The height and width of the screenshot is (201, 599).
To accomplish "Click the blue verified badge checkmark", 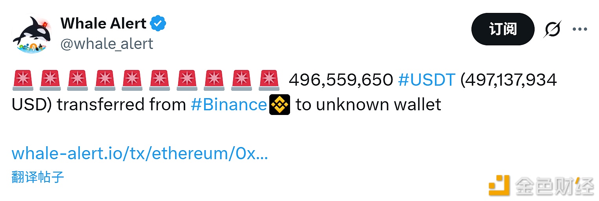I will (158, 24).
